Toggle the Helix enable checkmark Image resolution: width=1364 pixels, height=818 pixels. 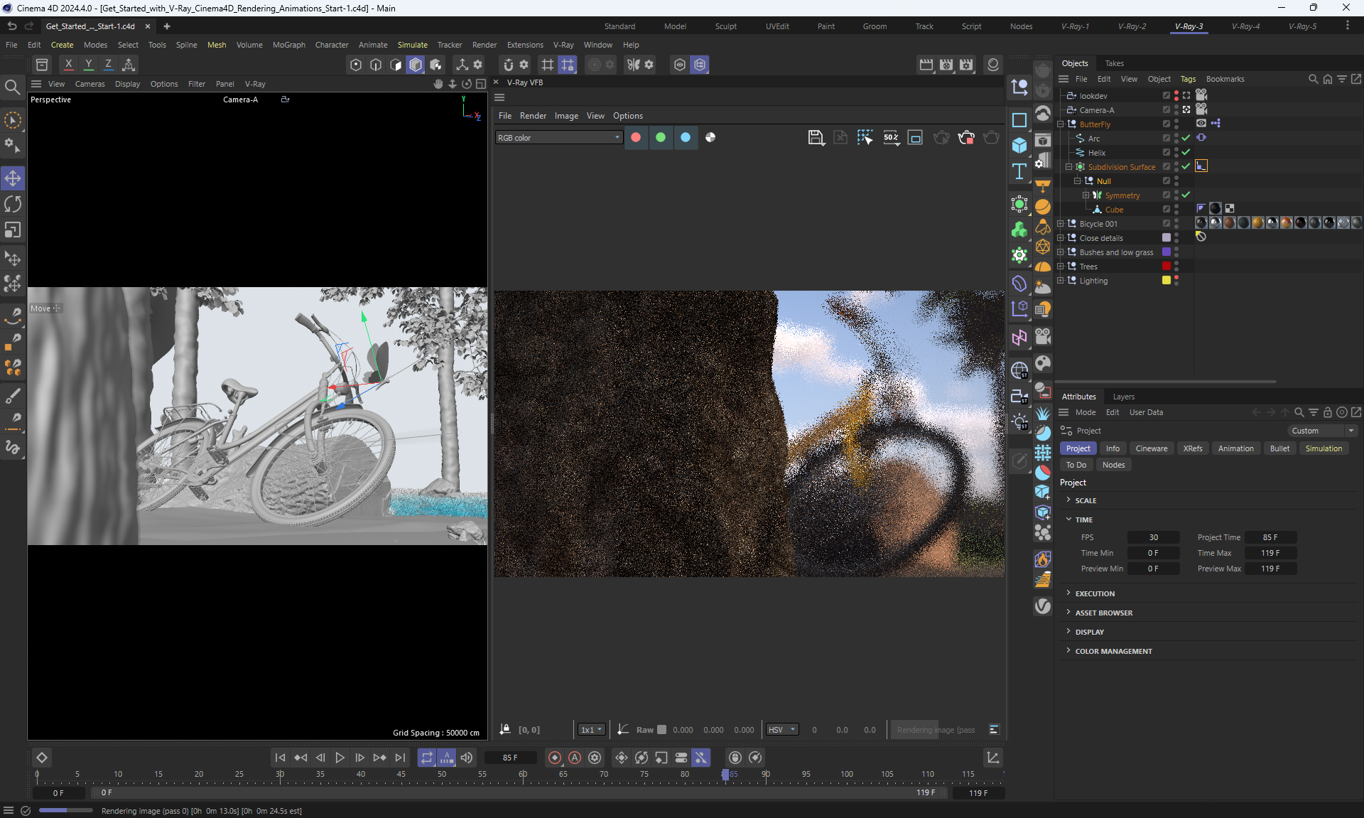[1186, 152]
